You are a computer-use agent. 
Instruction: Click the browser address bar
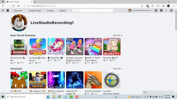point(81,6)
